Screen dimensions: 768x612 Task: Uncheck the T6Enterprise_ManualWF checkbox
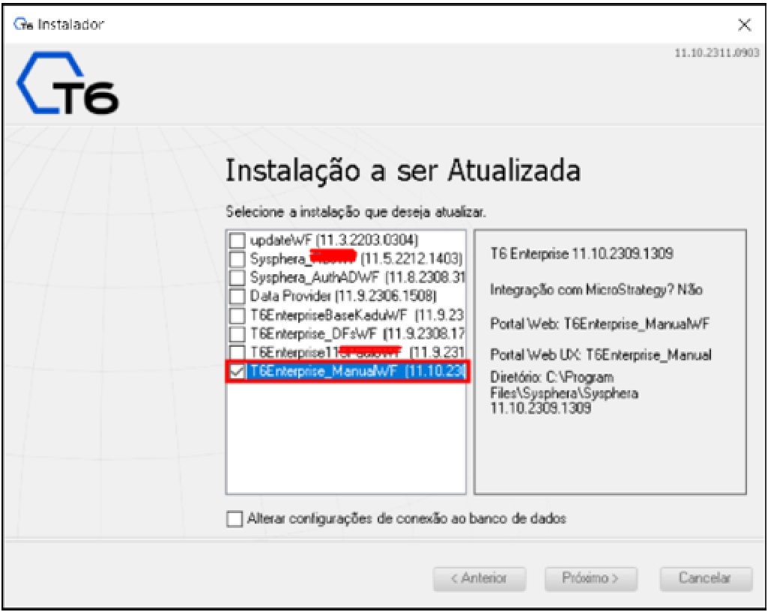pos(238,371)
